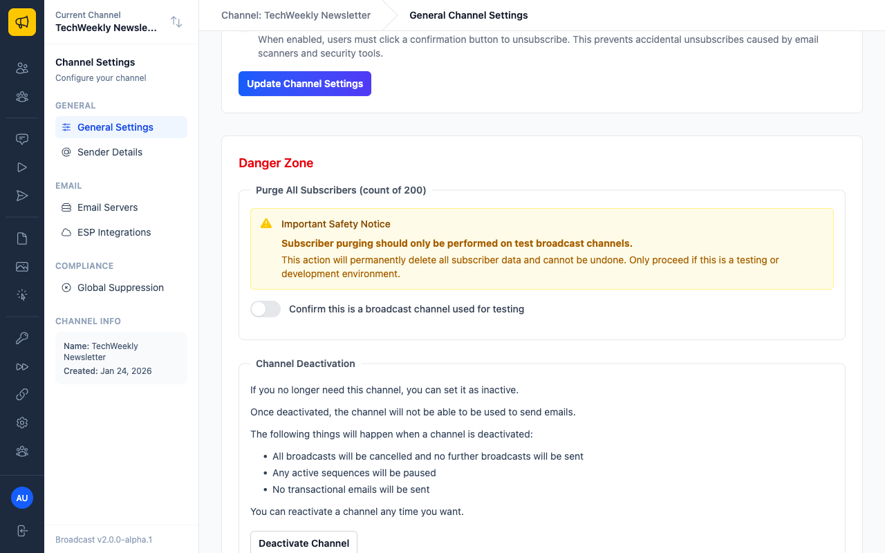Viewport: 885px width, 553px height.
Task: Click 'No transactional emails will be sent' bullet
Action: point(351,489)
